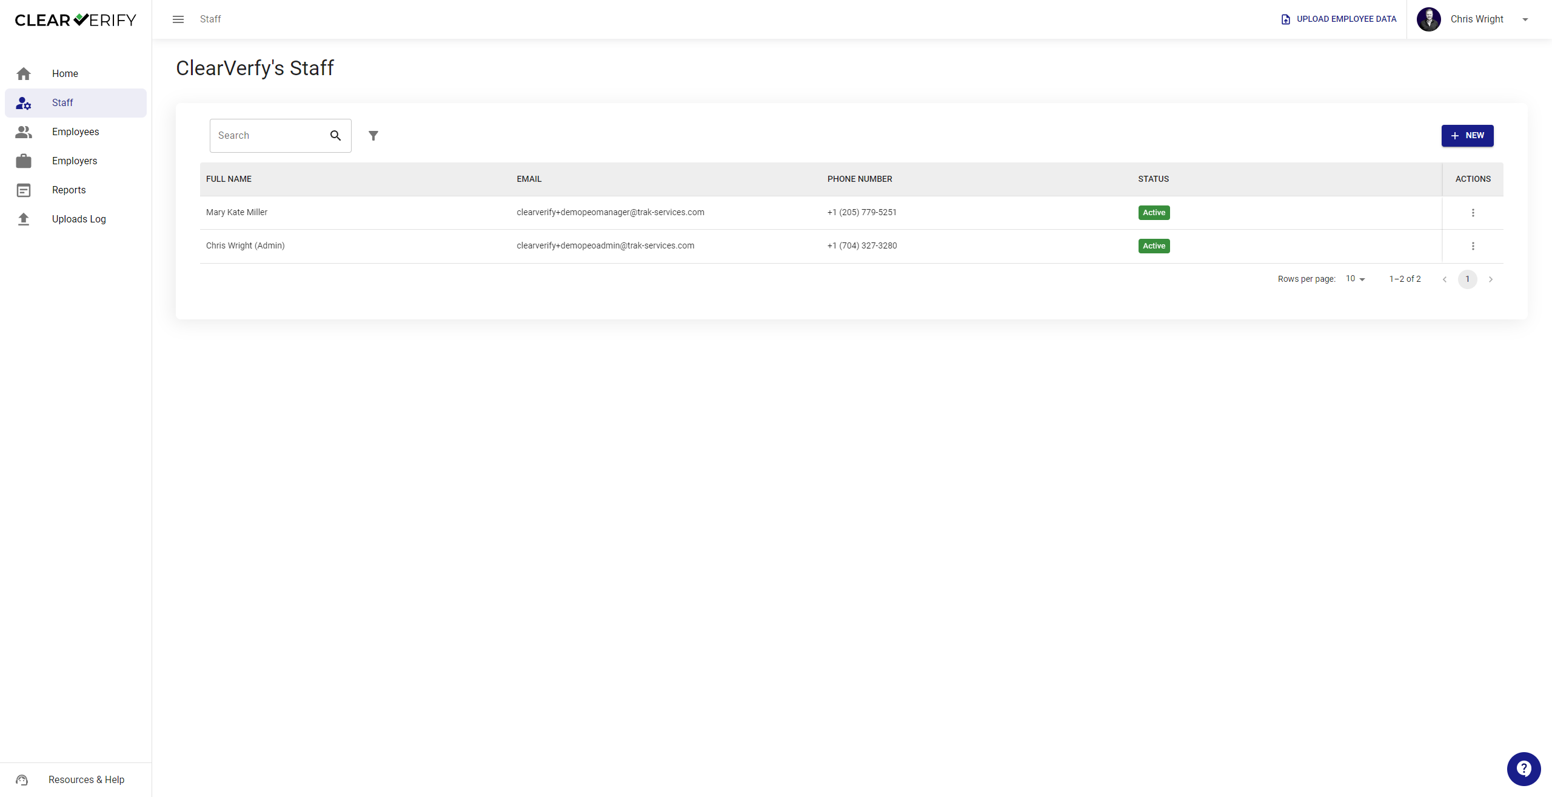Open actions menu for Chris Wright (Admin)
The width and height of the screenshot is (1552, 797).
pyautogui.click(x=1473, y=246)
